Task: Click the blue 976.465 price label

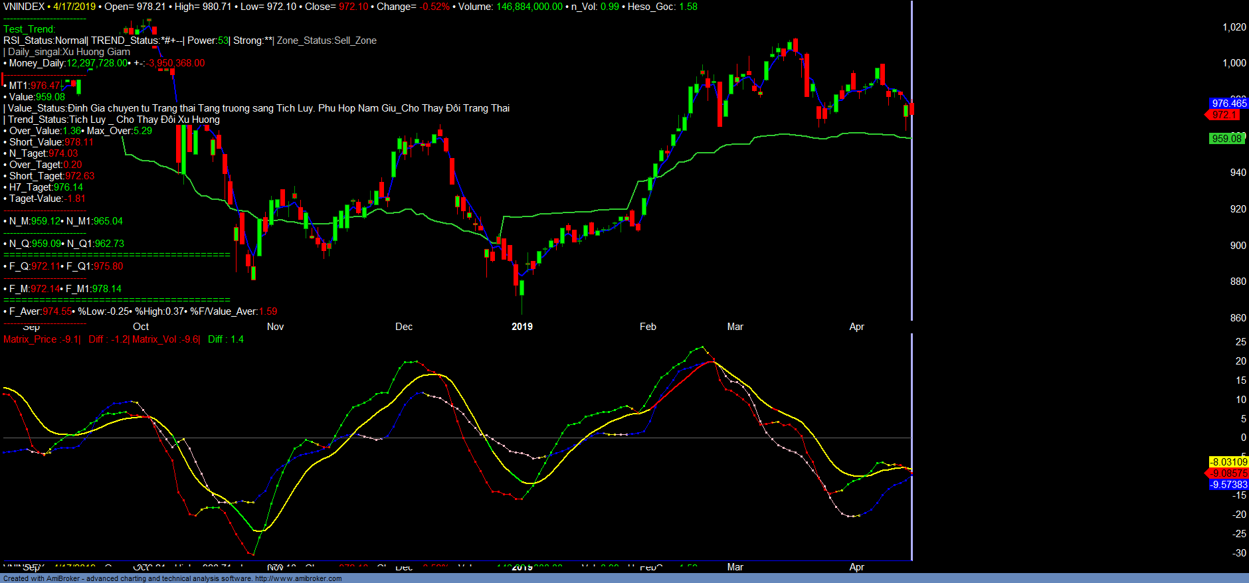Action: tap(1228, 104)
